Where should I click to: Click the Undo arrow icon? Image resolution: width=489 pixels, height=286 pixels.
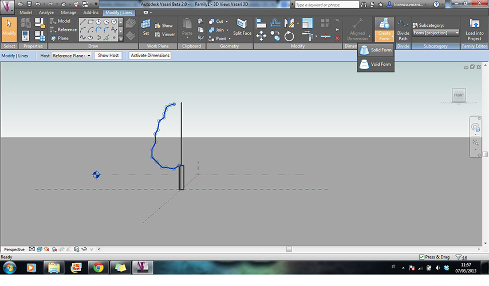[38, 5]
